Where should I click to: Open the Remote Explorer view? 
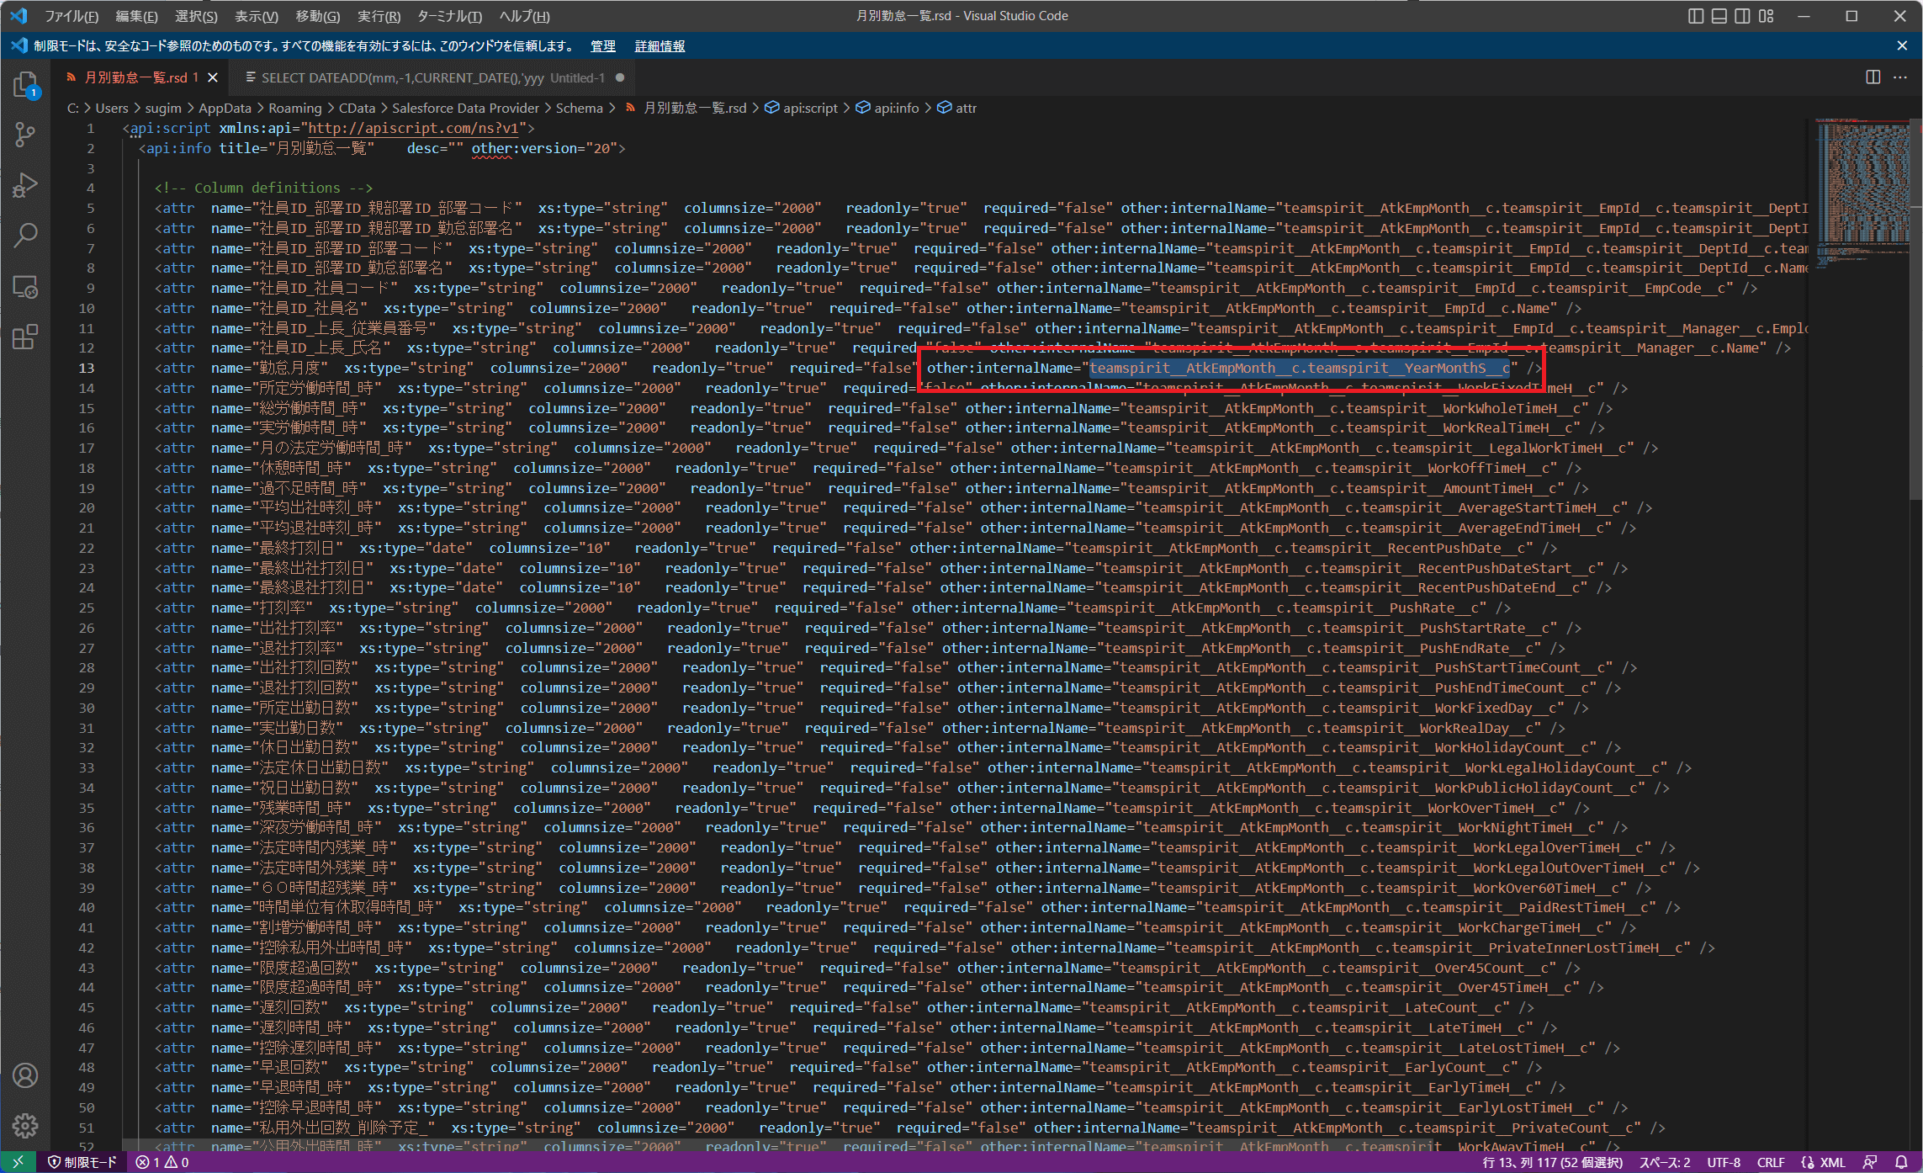pos(25,287)
